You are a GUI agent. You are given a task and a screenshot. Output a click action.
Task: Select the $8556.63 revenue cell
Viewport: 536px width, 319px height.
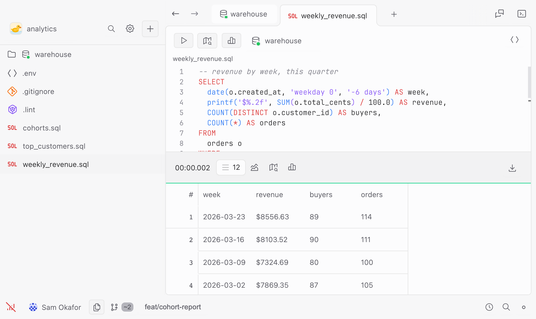coord(273,217)
